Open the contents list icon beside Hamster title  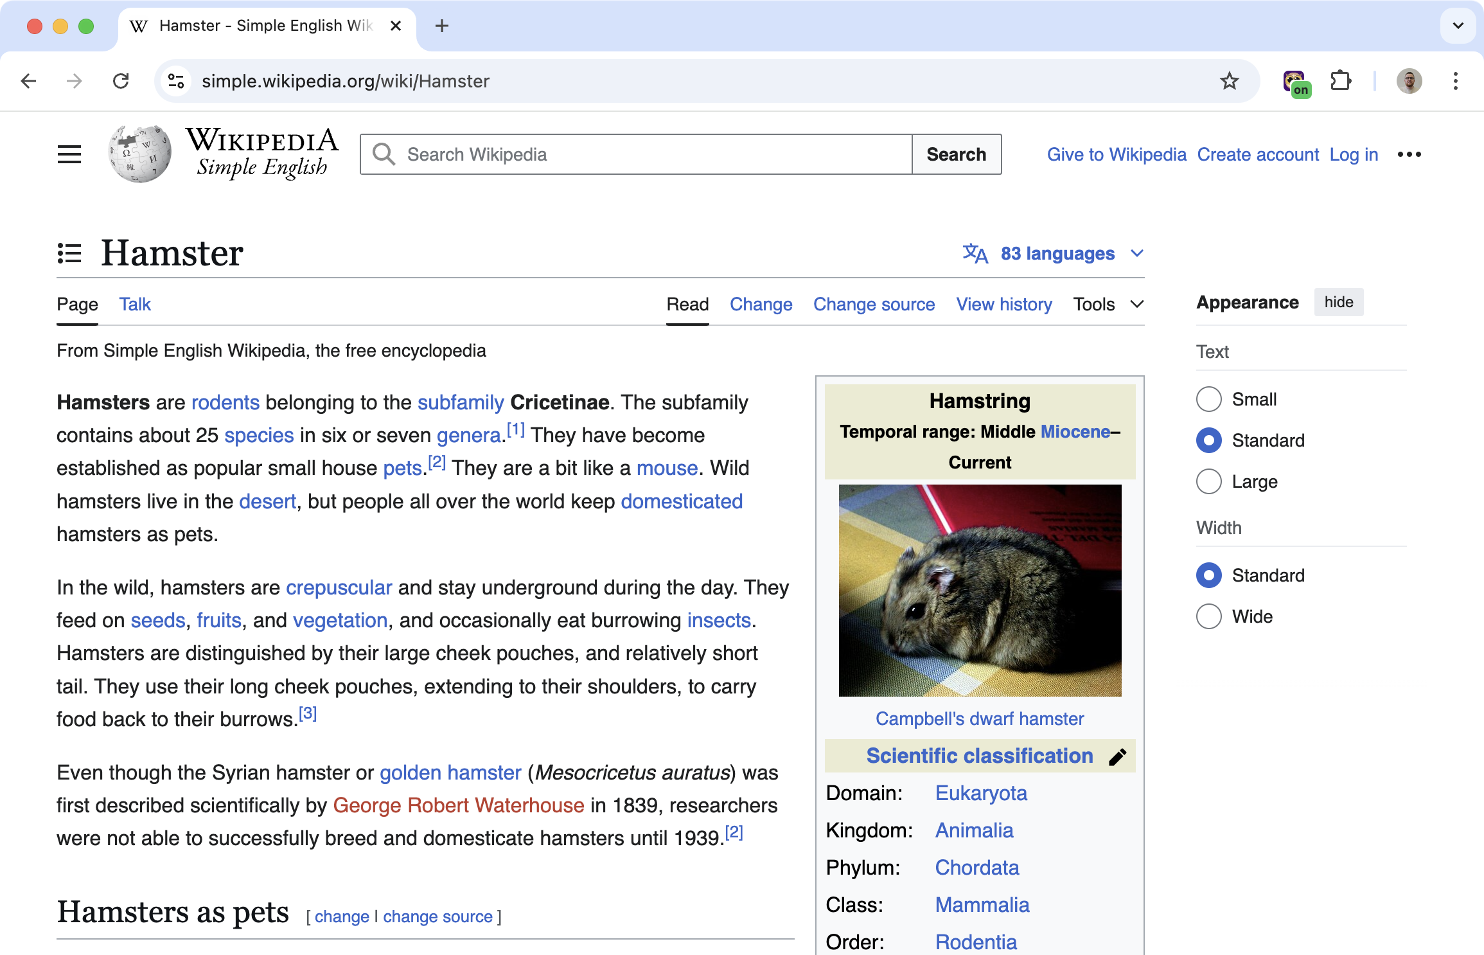point(69,253)
